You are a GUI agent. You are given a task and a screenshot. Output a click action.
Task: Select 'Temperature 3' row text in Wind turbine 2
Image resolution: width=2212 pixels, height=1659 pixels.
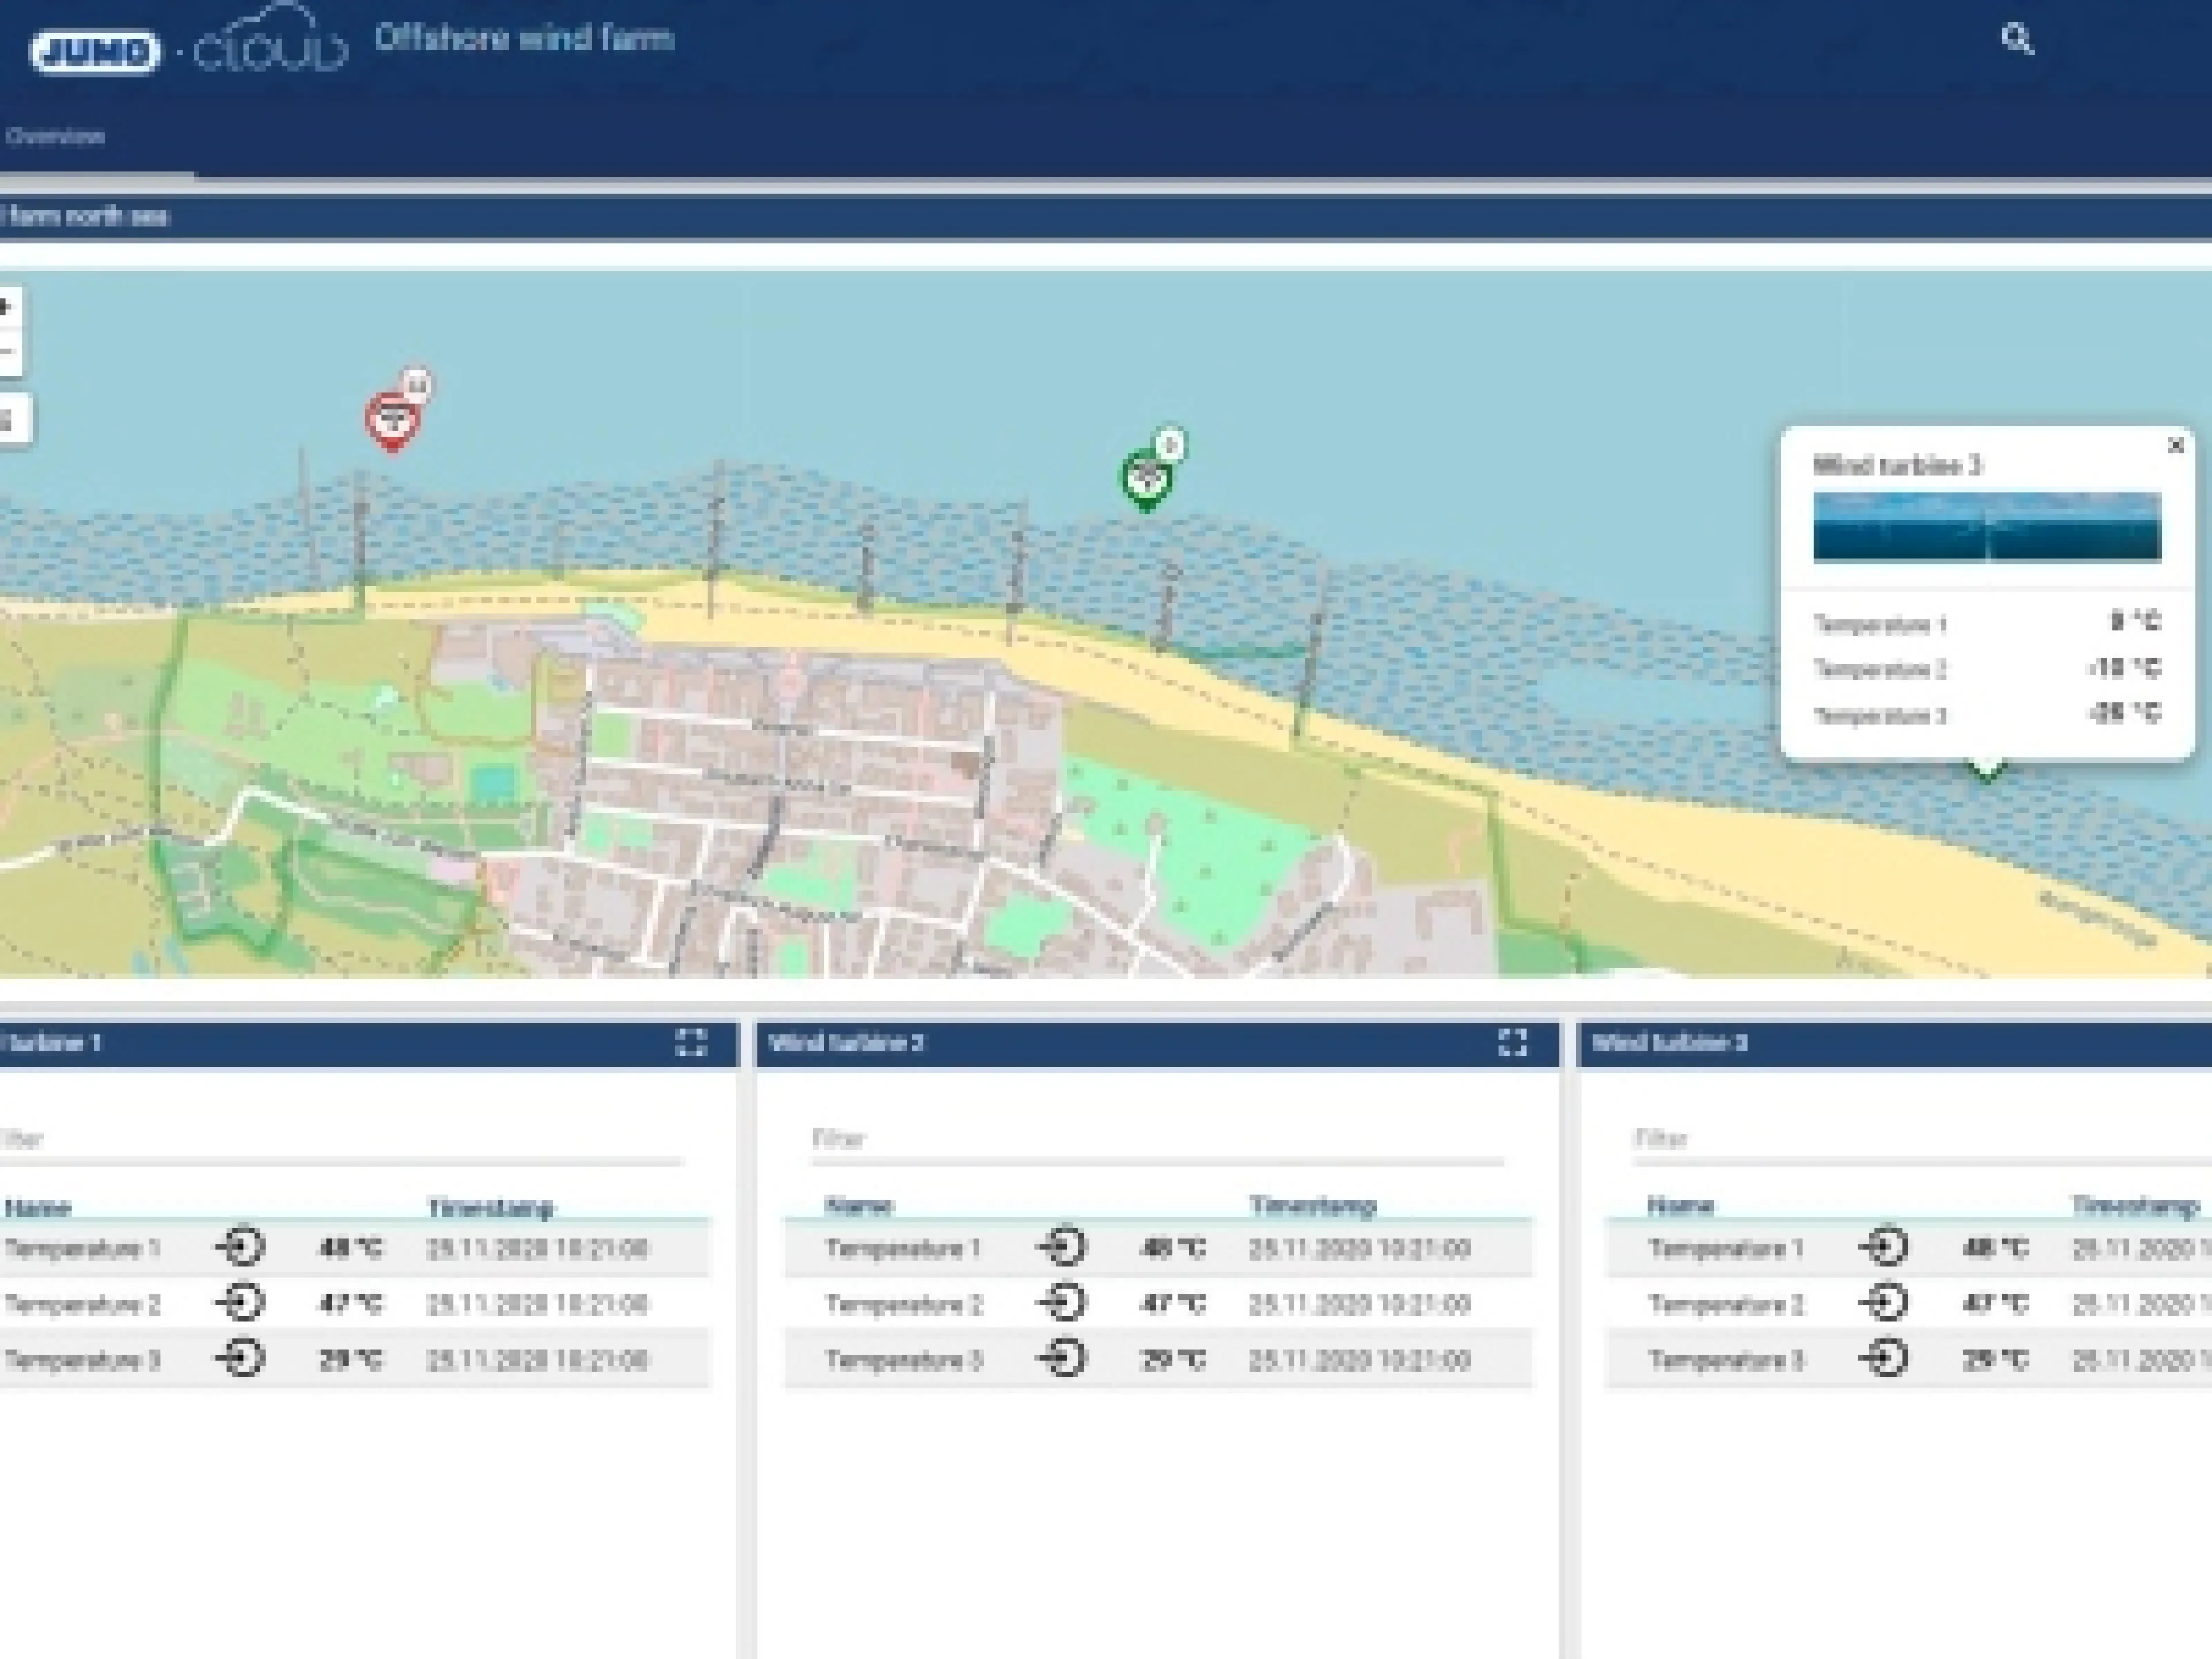[904, 1360]
